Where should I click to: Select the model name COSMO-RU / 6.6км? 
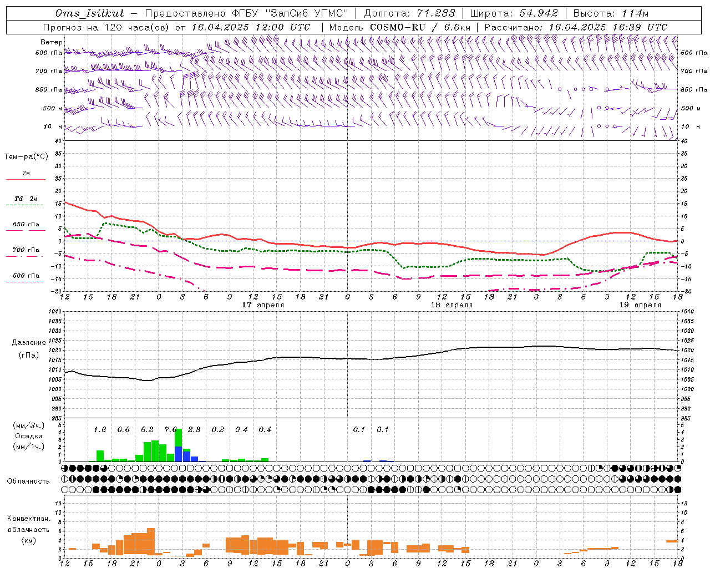[420, 27]
